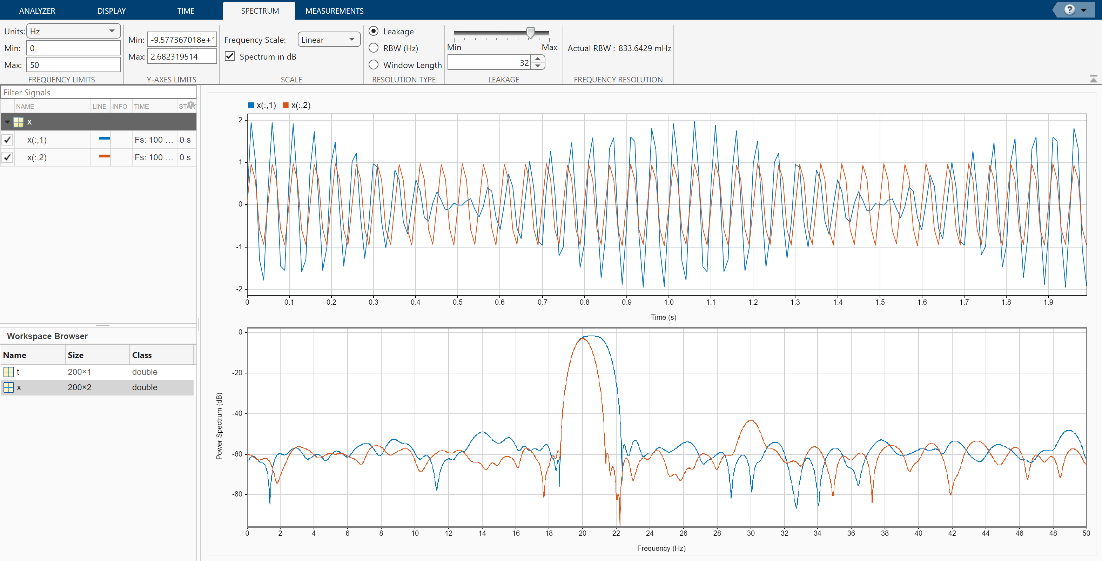This screenshot has height=561, width=1102.
Task: Click the blue x(:,1) legend marker above the plot
Action: (251, 105)
